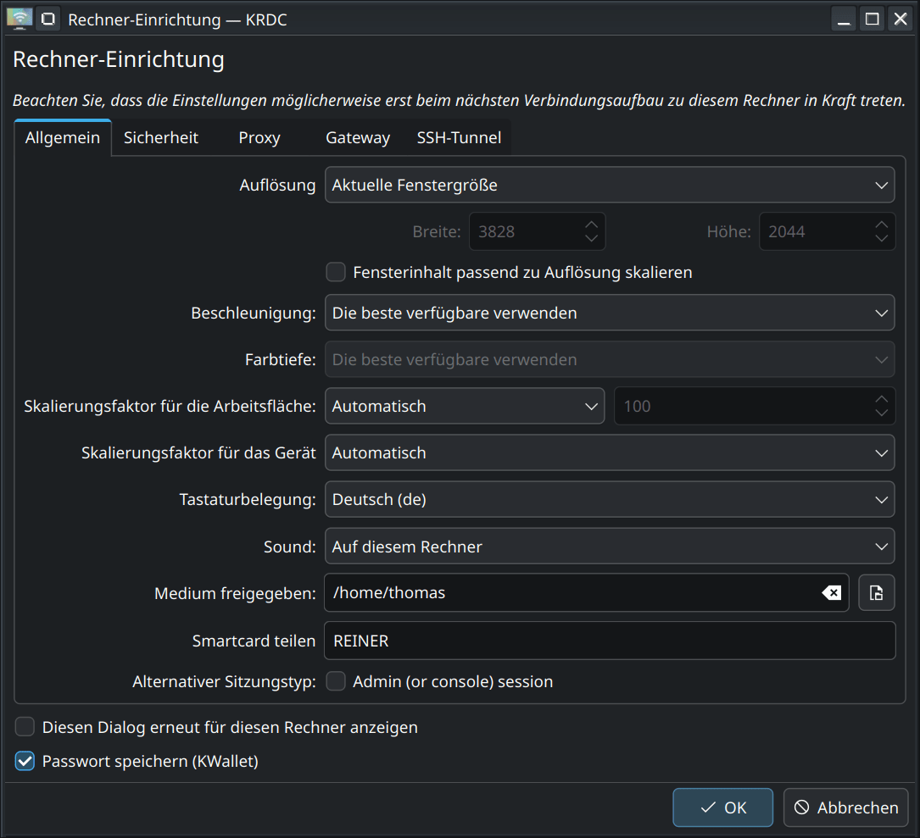
Task: Enable Diesen Dialog erneut anzeigen checkbox
Action: [x=25, y=727]
